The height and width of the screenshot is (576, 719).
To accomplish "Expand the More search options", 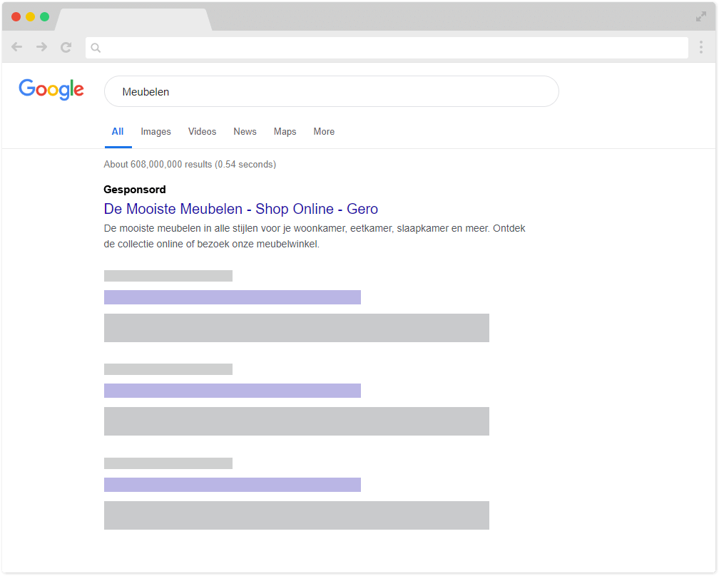I will click(324, 132).
